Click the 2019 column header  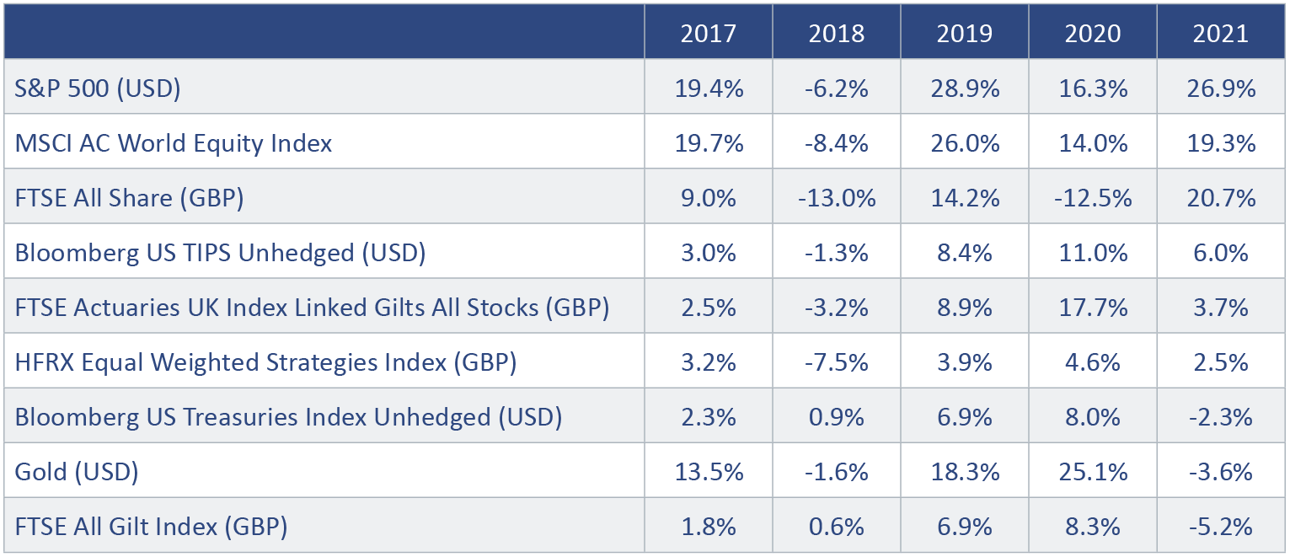(x=964, y=33)
